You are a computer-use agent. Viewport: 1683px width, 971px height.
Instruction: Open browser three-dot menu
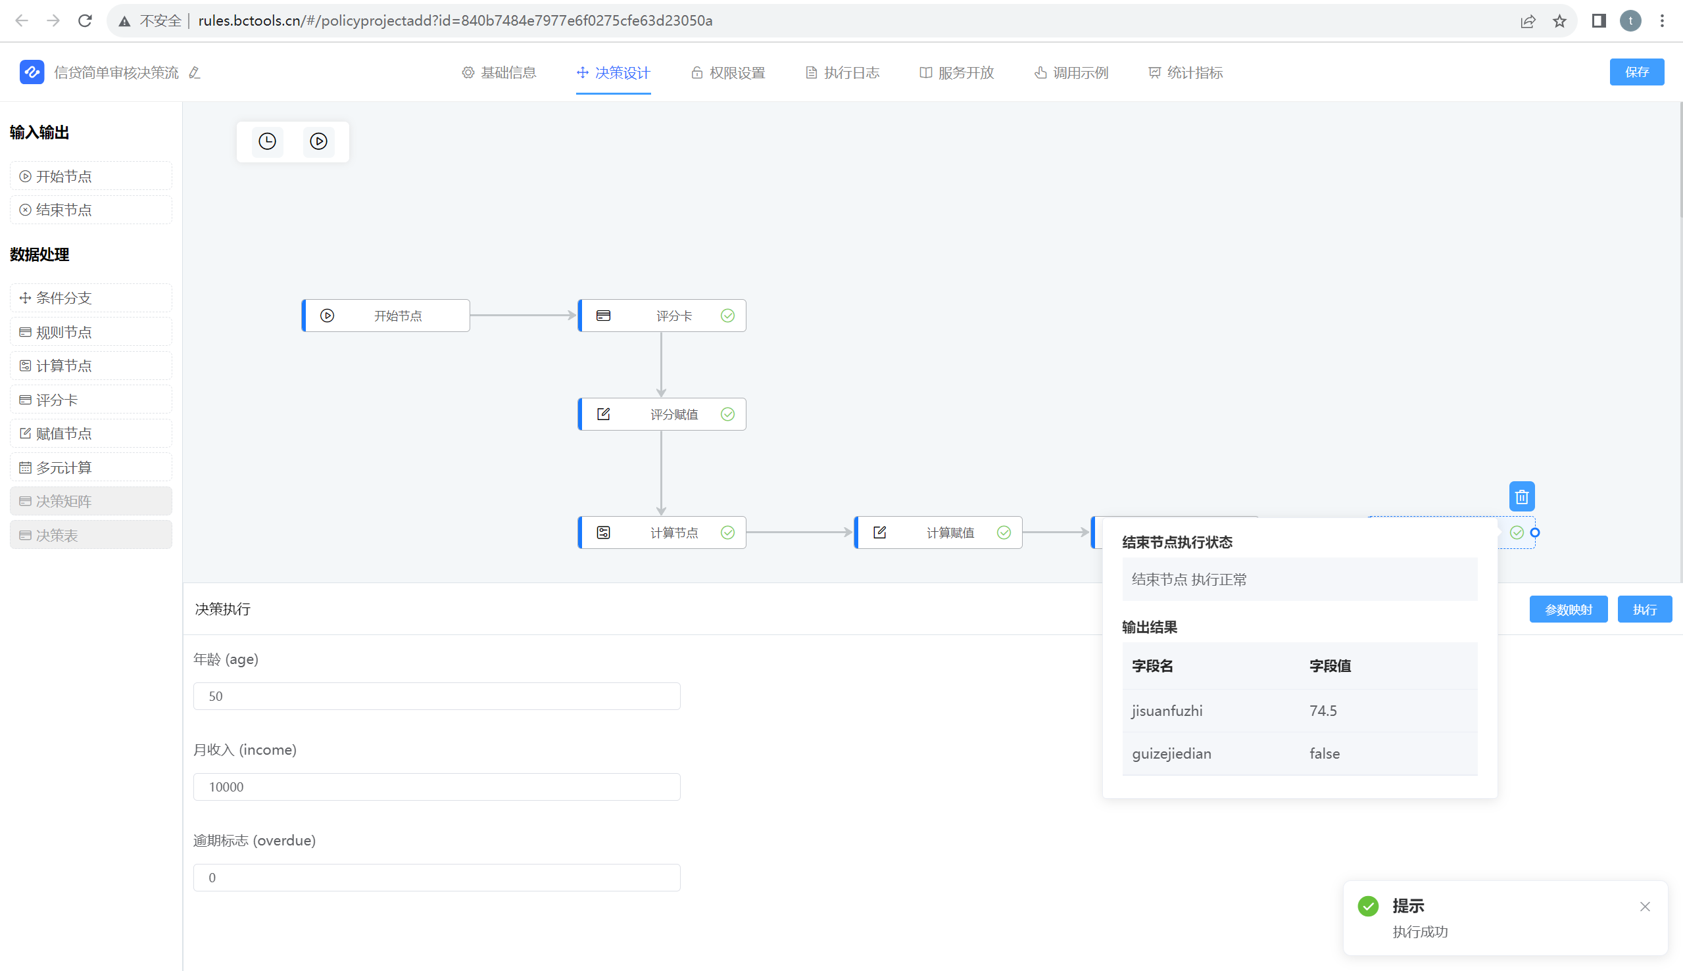[1662, 20]
